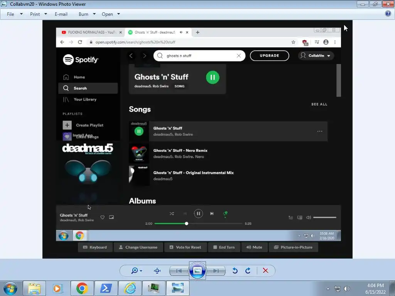The height and width of the screenshot is (296, 395).
Task: Pause the top result Ghosts 'n' Stuff
Action: (x=213, y=77)
